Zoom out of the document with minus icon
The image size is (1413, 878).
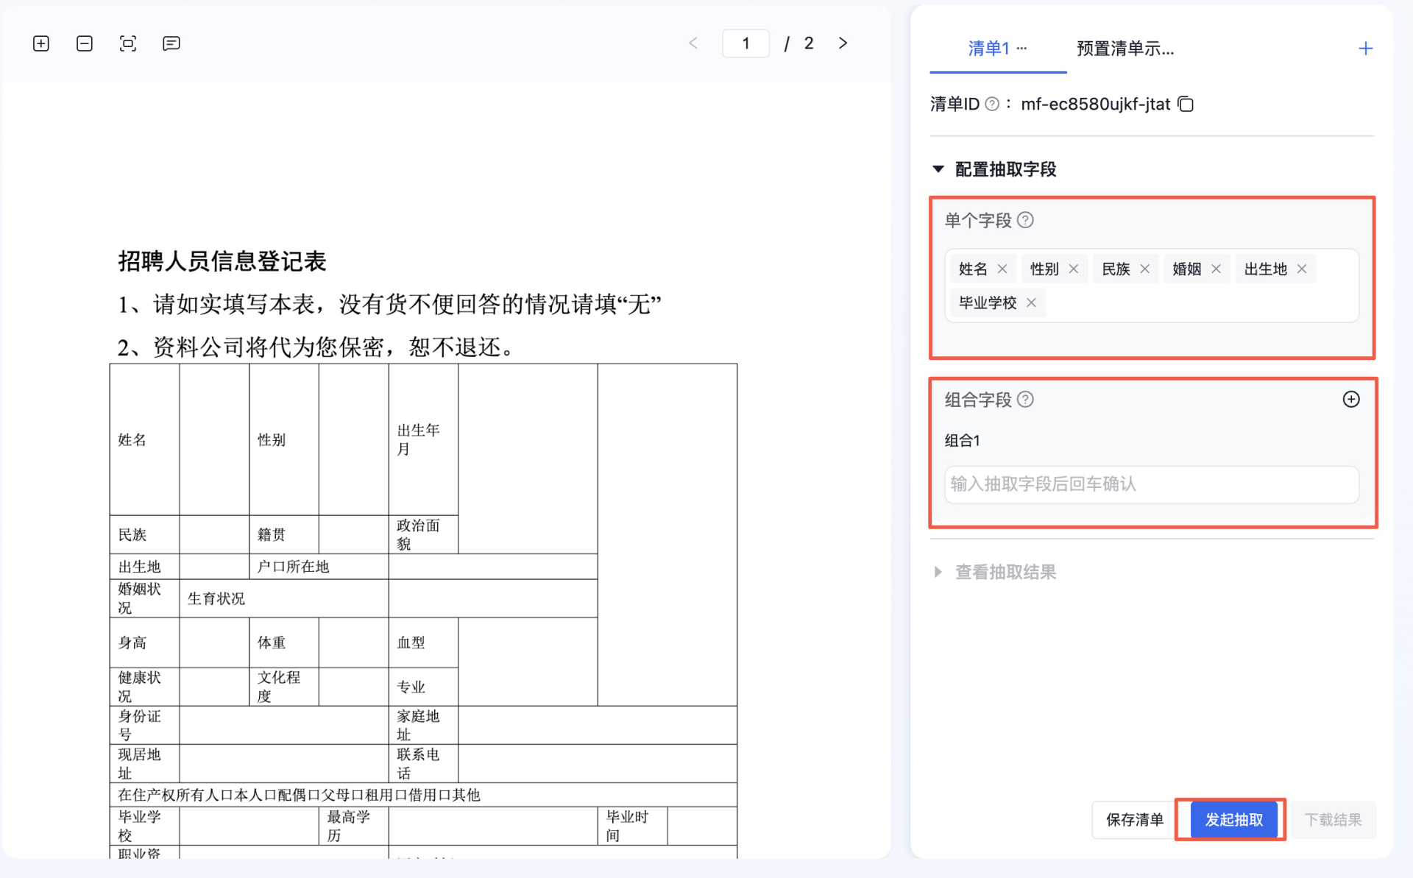click(x=85, y=43)
